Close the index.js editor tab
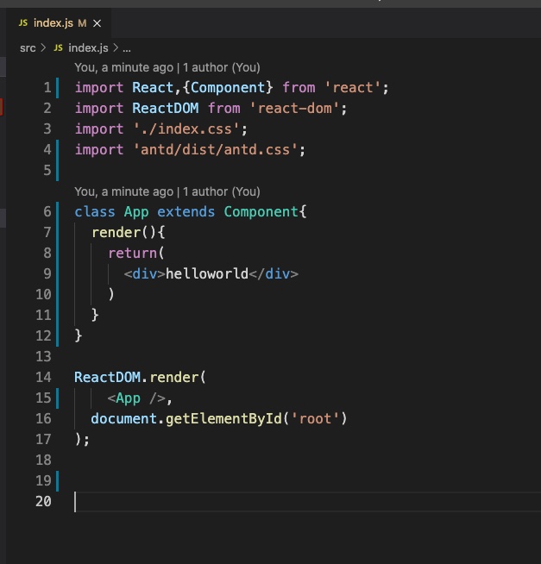This screenshot has width=541, height=564. (x=98, y=22)
